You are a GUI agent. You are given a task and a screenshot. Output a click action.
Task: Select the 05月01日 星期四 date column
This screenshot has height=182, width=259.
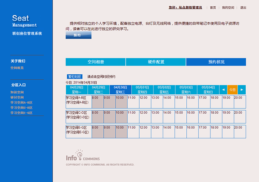[x=140, y=90]
